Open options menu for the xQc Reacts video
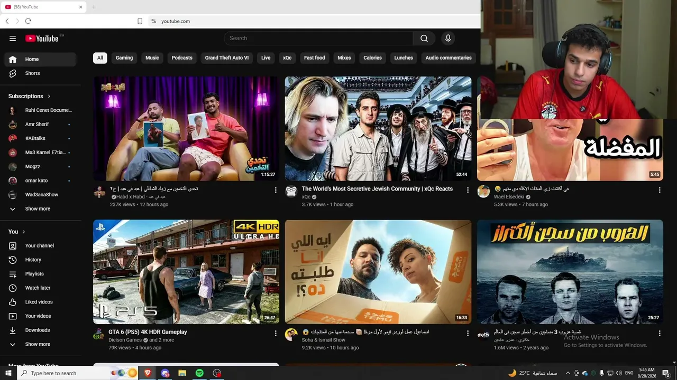 (468, 190)
